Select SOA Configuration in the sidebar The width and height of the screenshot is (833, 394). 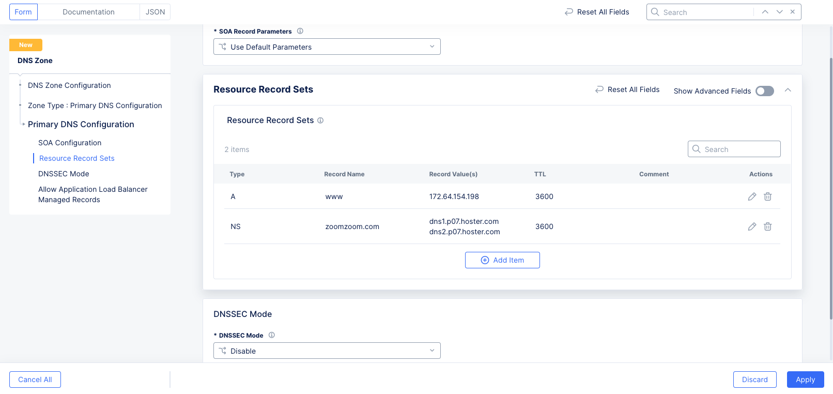[x=70, y=143]
